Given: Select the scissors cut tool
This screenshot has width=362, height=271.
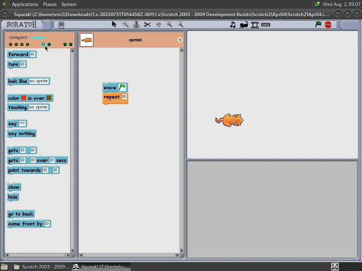Looking at the screenshot, I should pos(147,24).
